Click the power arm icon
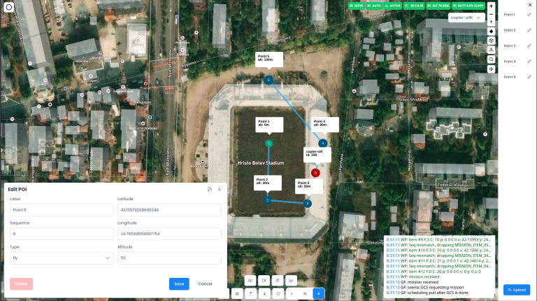This screenshot has height=301, width=537. [x=278, y=293]
